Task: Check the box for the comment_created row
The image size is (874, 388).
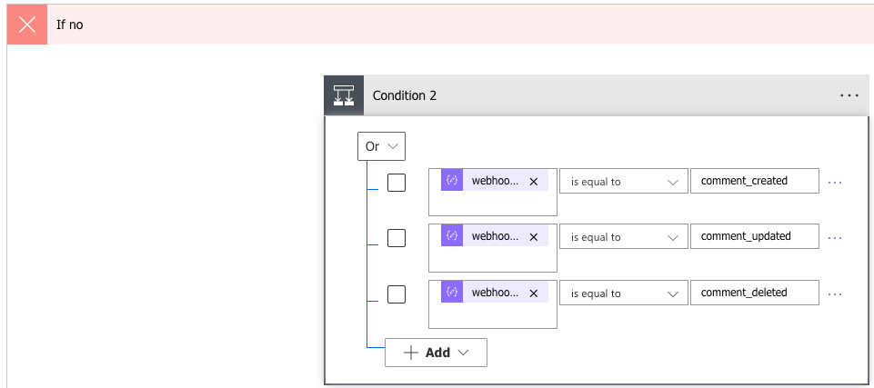Action: pyautogui.click(x=397, y=183)
